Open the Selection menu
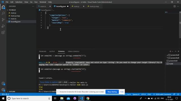This screenshot has height=101, width=181. click(x=19, y=2)
